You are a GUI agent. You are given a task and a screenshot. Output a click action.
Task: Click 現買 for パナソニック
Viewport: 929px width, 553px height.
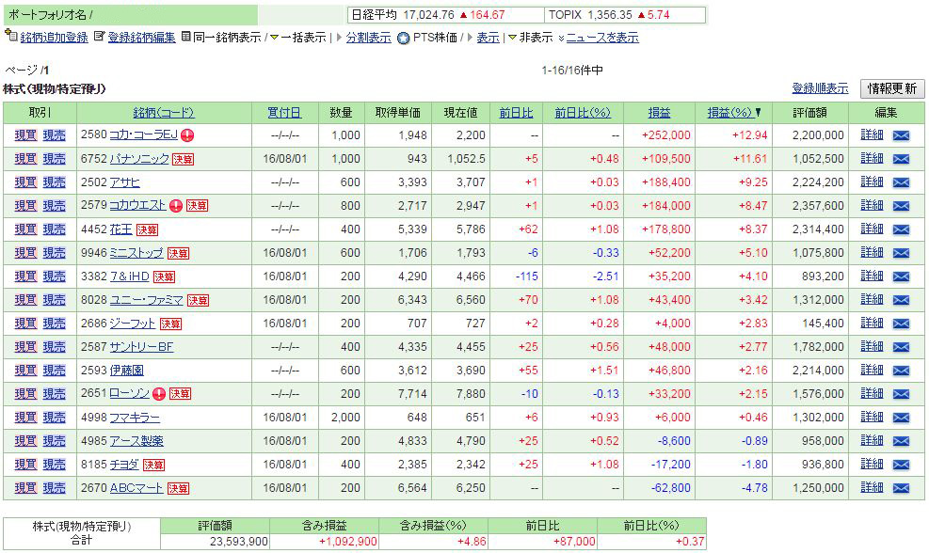pyautogui.click(x=25, y=159)
